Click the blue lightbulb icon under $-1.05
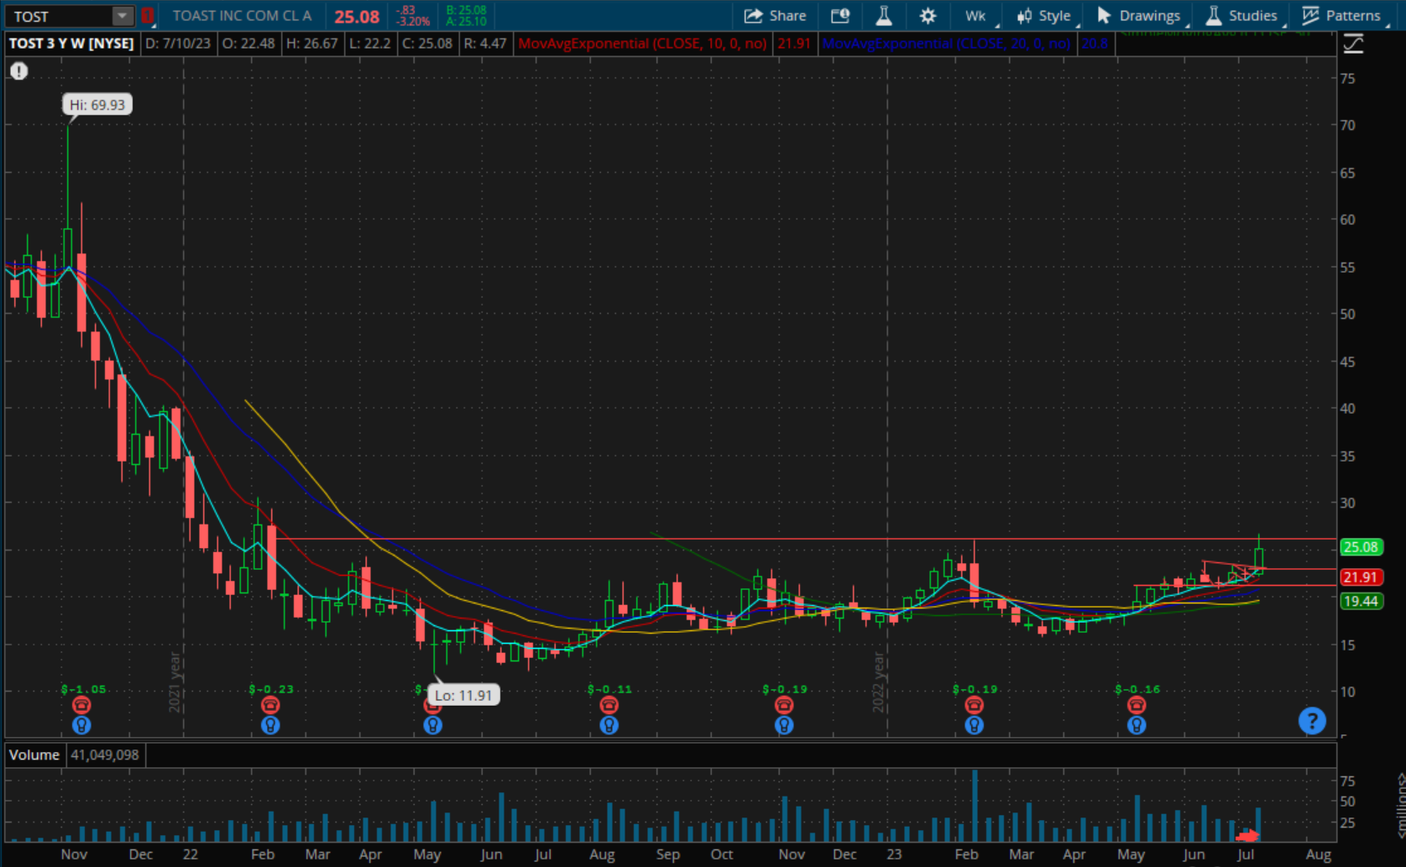 pyautogui.click(x=81, y=725)
